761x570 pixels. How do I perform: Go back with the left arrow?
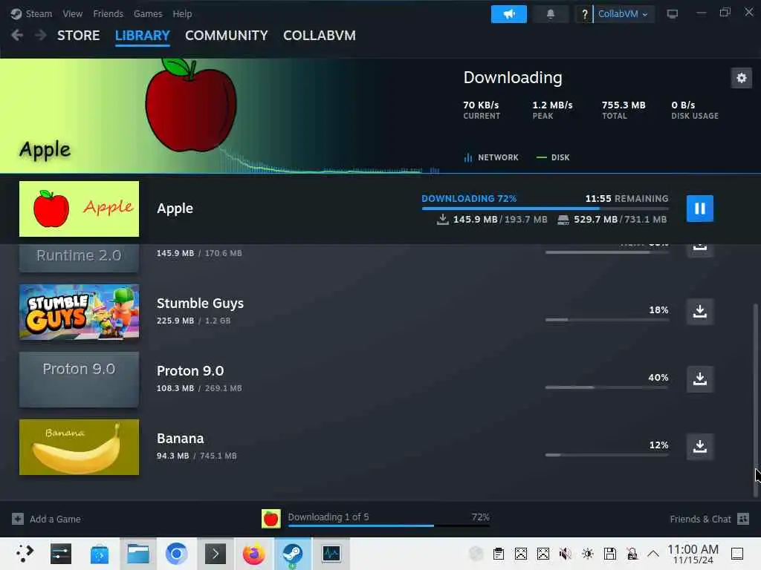(17, 35)
